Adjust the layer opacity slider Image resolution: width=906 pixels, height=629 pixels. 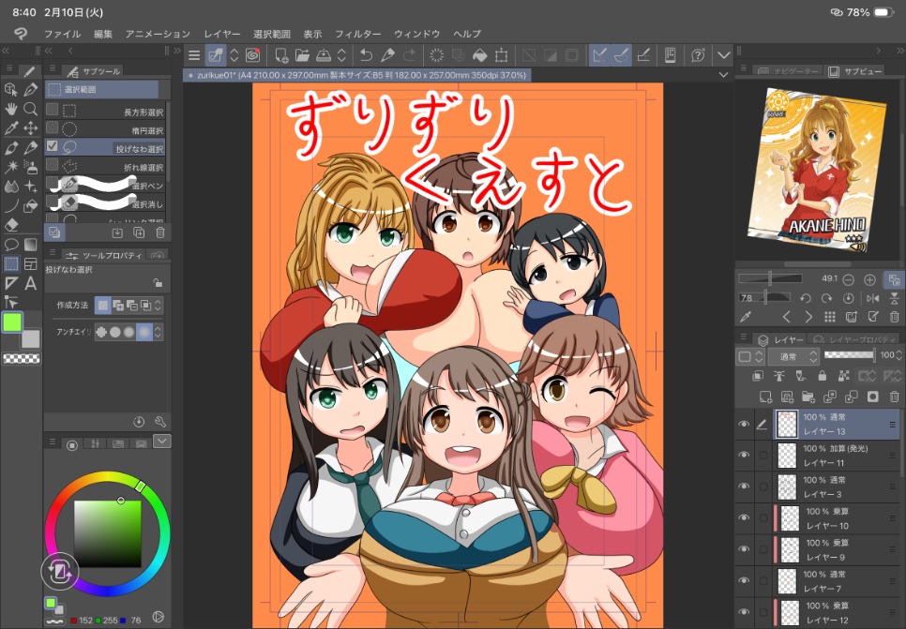pos(848,355)
